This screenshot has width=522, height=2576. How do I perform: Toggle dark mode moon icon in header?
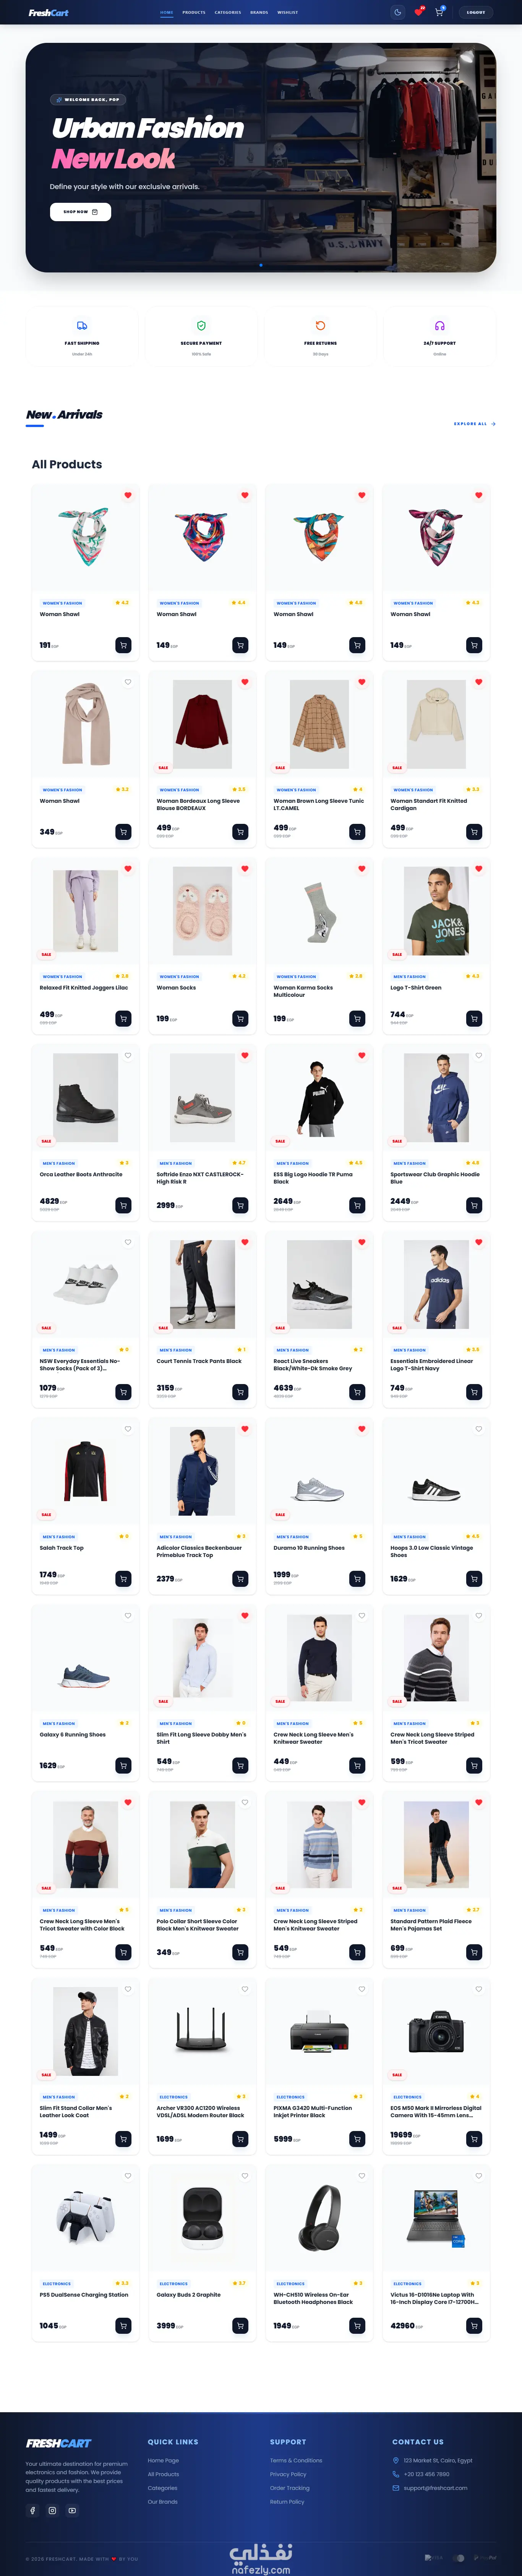(x=397, y=12)
